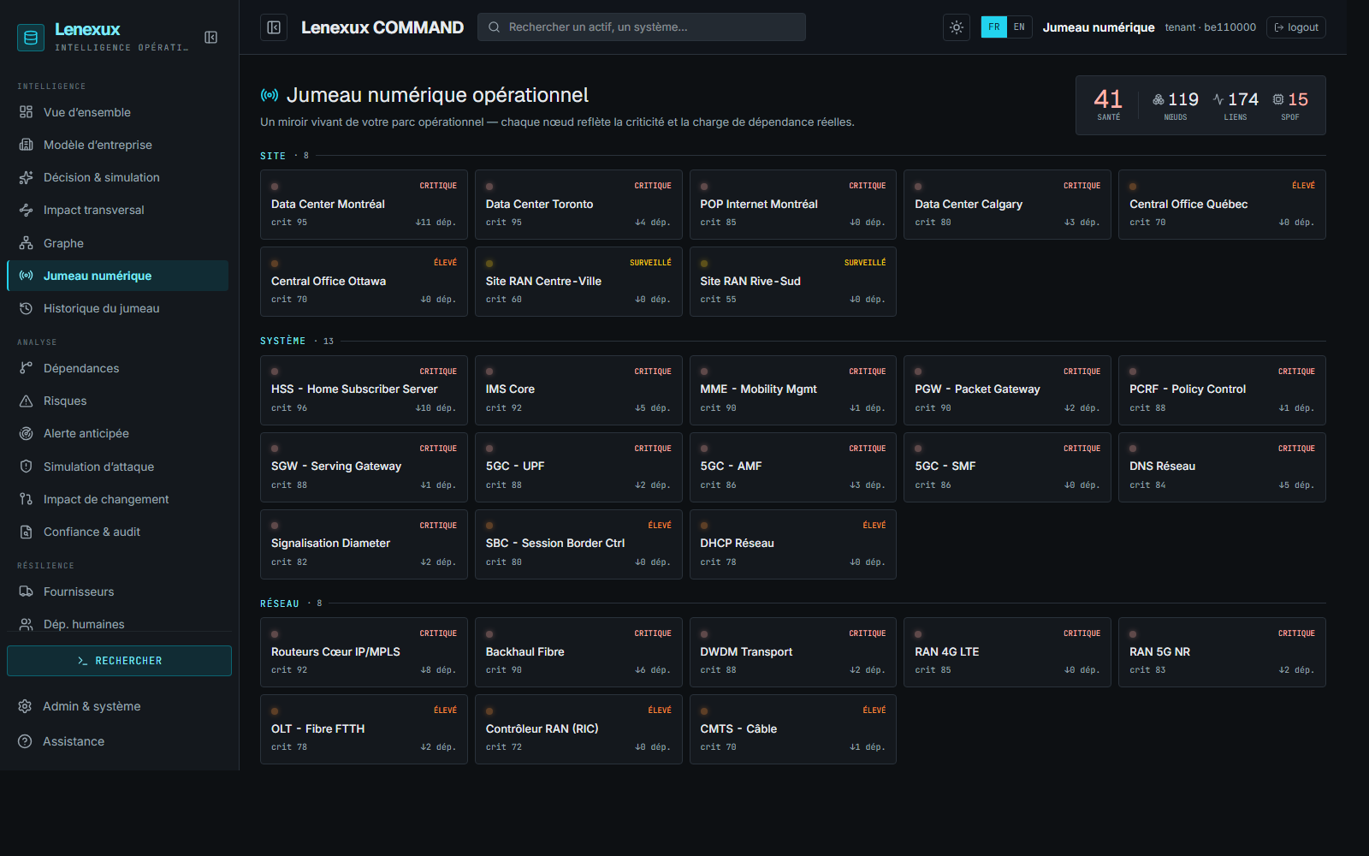Log out using the logout button
This screenshot has height=856, width=1369.
click(x=1296, y=27)
